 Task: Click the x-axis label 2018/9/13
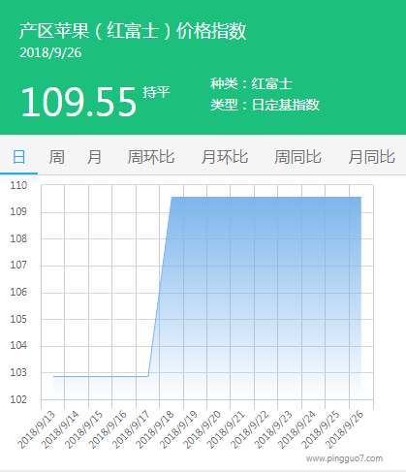(37, 430)
